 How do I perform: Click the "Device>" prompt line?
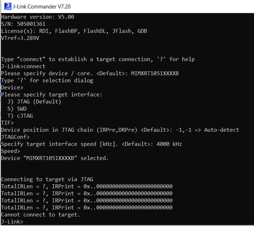(x=12, y=88)
